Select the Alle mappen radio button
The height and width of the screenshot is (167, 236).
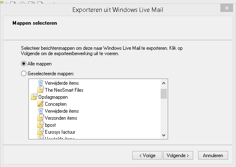[23, 64]
